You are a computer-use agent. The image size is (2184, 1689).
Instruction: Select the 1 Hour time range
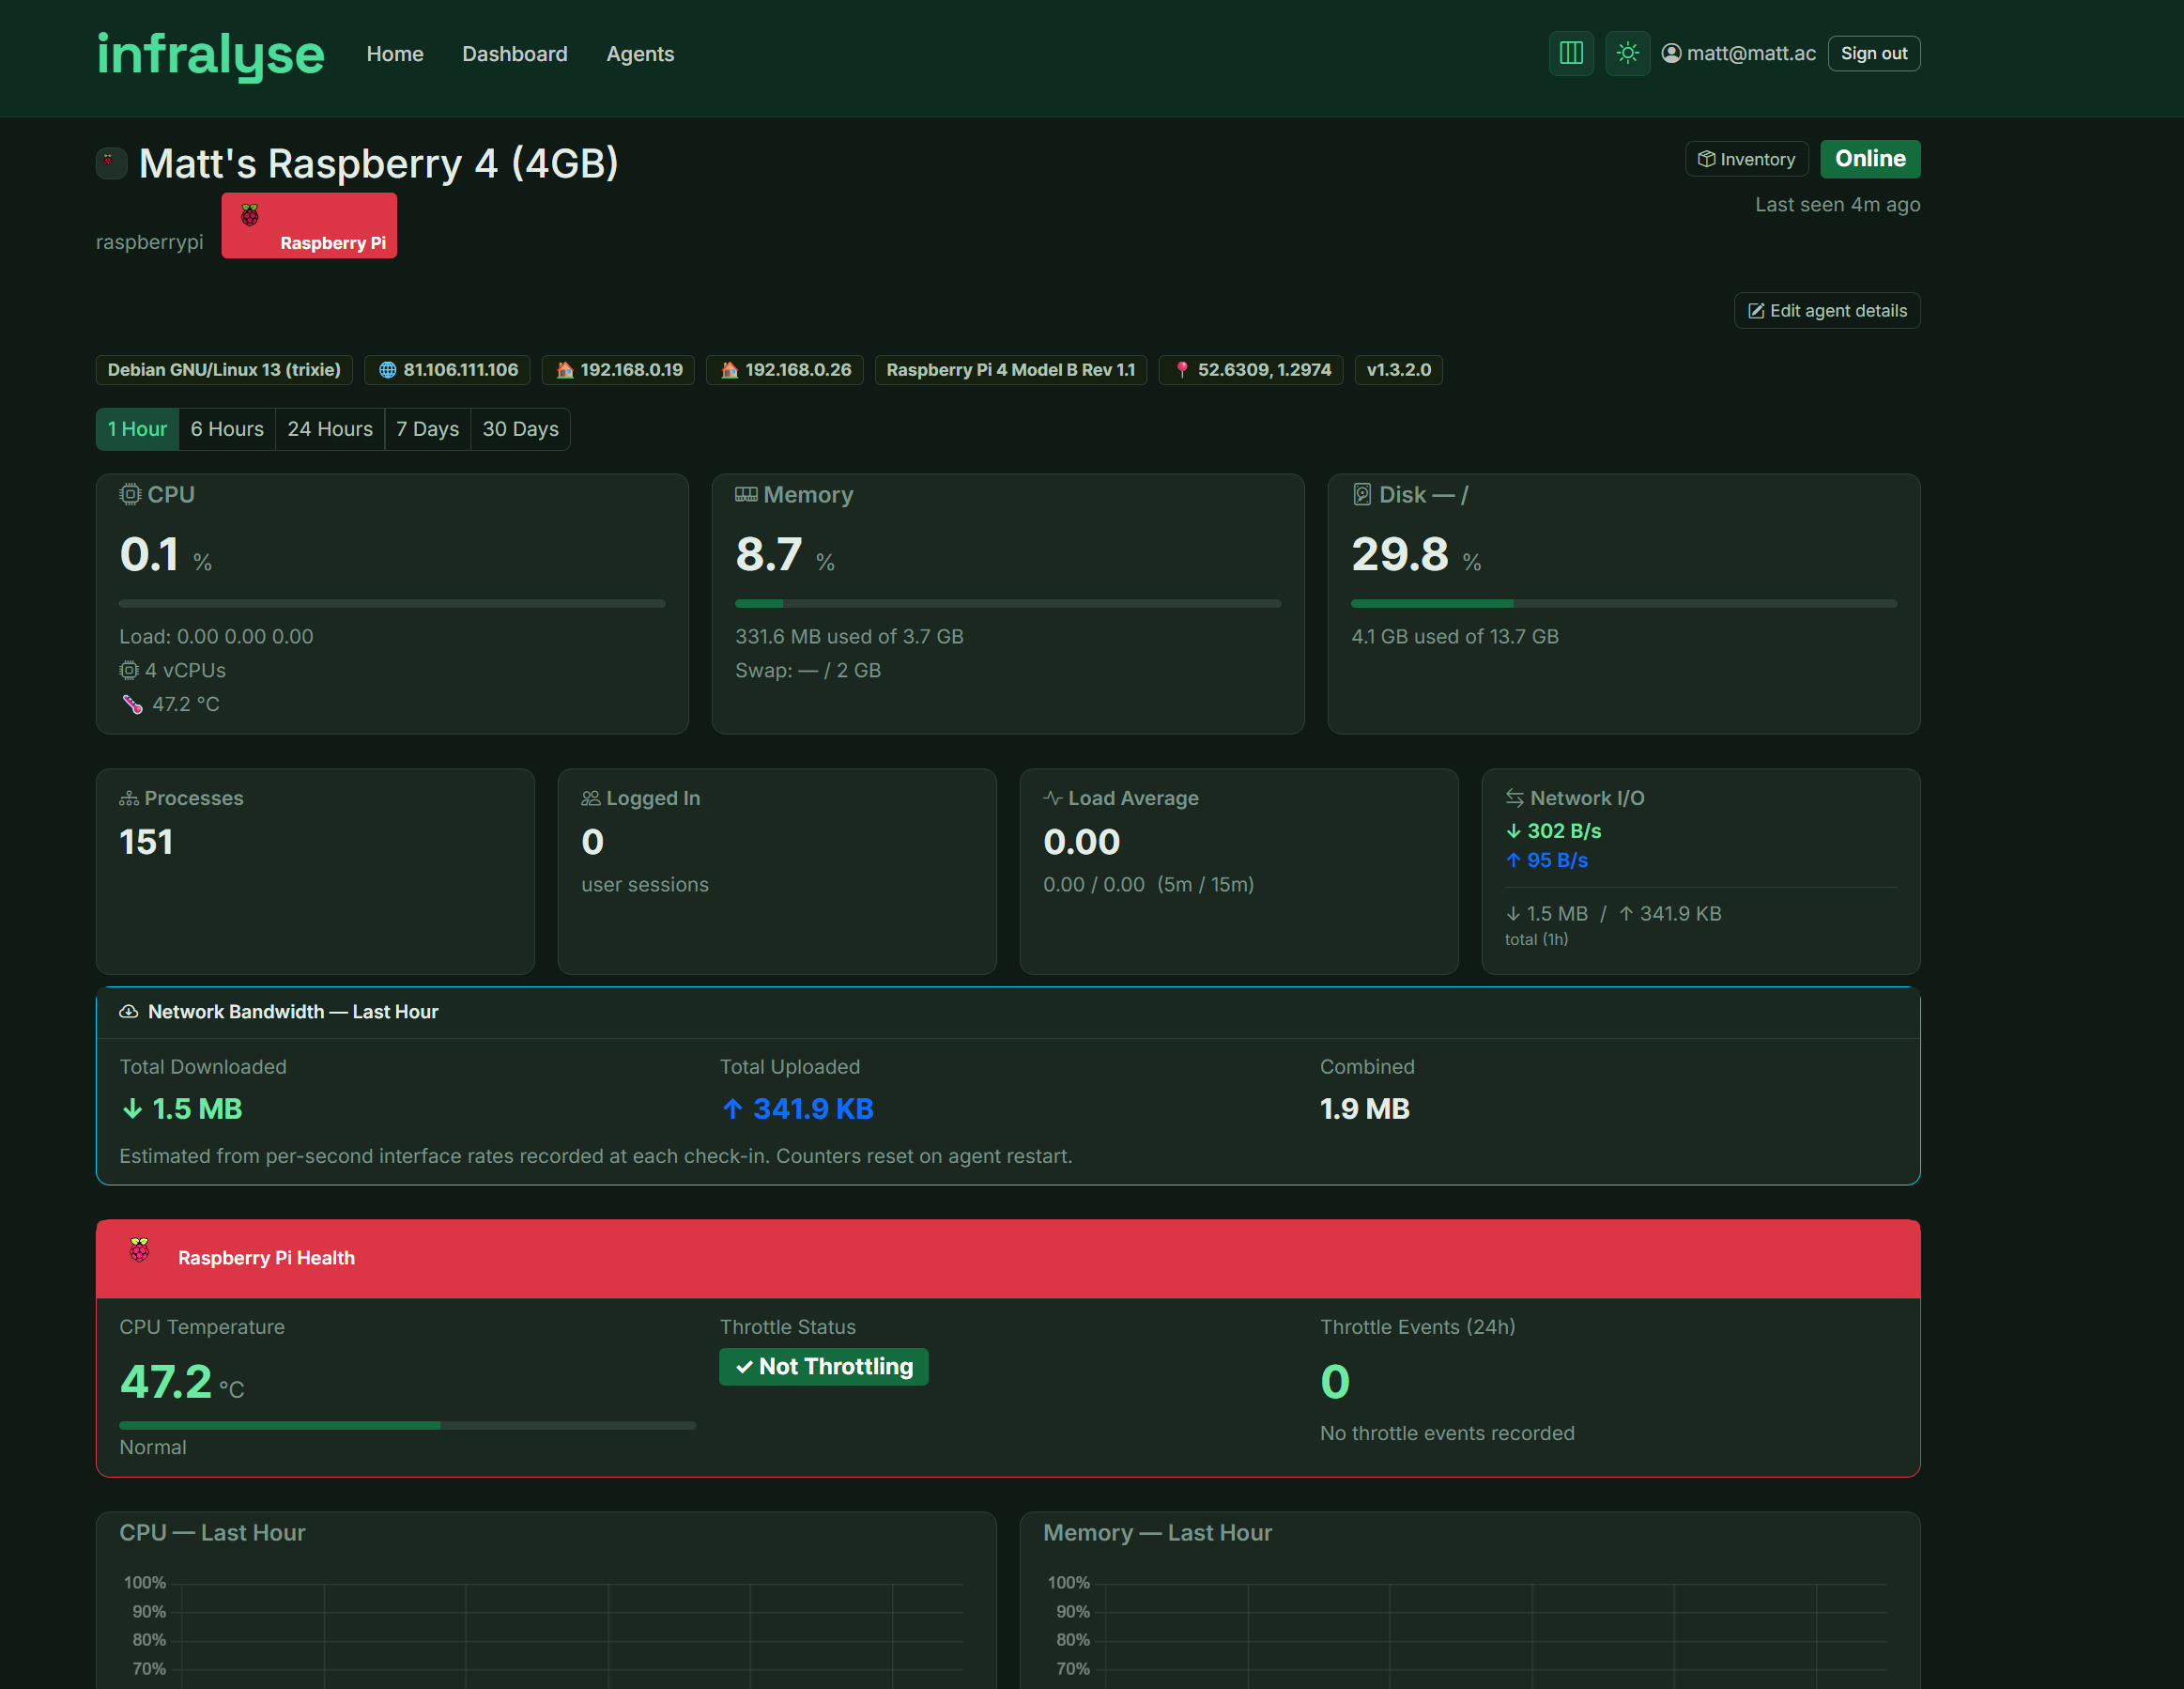click(x=137, y=429)
